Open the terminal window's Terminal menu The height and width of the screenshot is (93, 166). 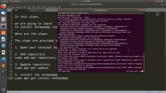point(80,13)
